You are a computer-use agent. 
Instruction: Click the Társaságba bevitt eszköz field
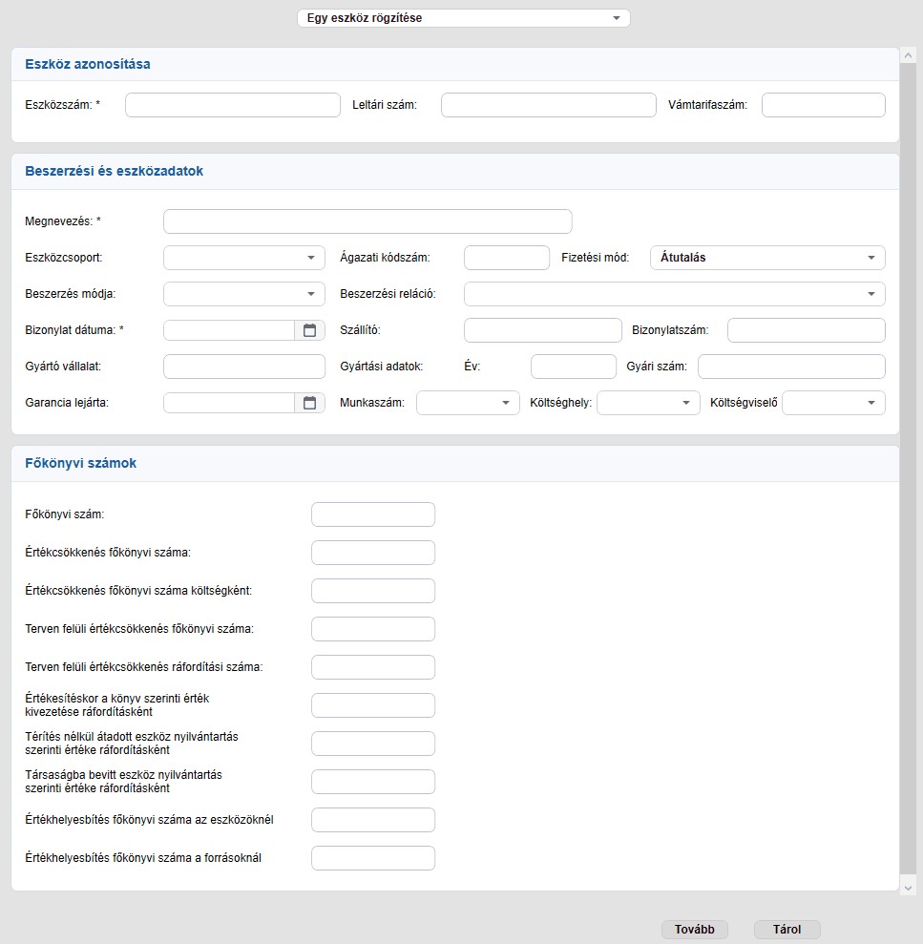point(373,782)
